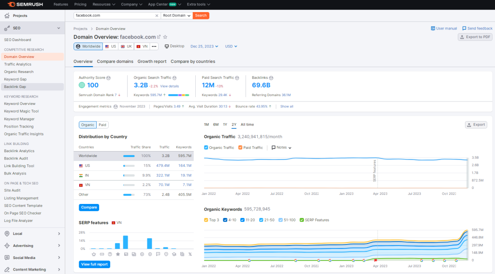
Task: Switch to Compare by countries tab
Action: 193,61
